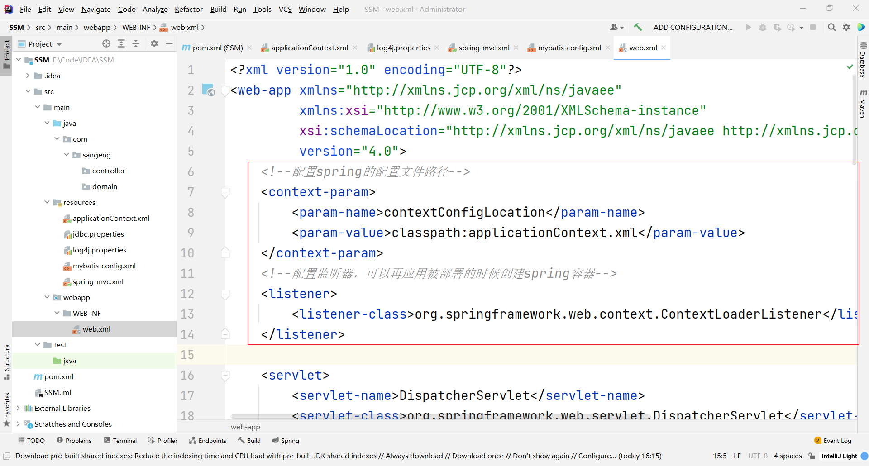Screen dimensions: 869x466
Task: Open the Spring tool window
Action: point(285,441)
